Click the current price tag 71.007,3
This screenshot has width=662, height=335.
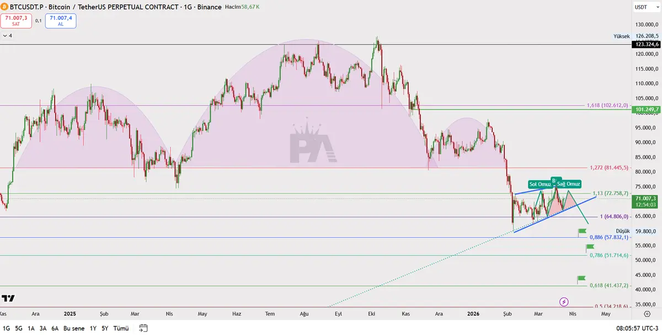coord(646,201)
